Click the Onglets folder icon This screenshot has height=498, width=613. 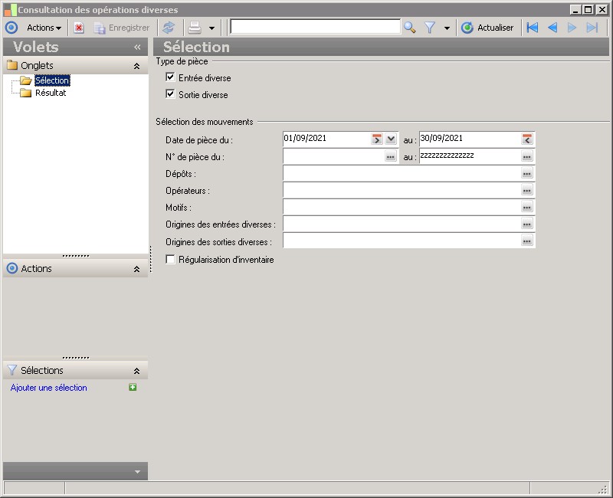pyautogui.click(x=12, y=65)
